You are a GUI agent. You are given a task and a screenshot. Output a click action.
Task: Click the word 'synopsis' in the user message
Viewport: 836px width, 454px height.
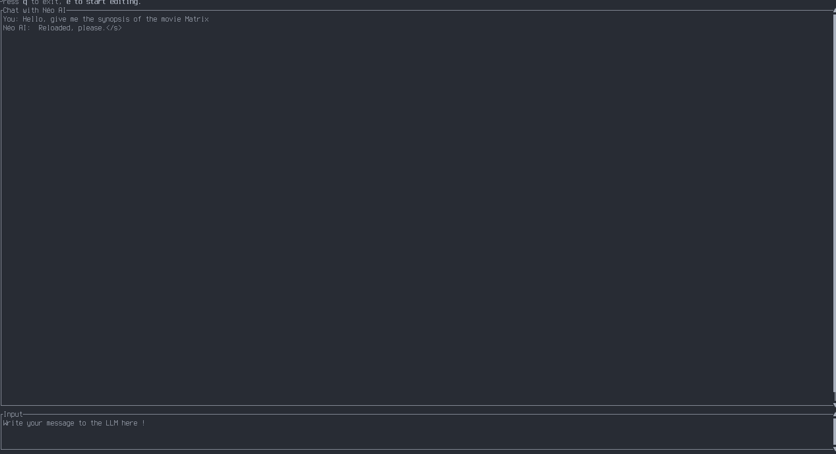pyautogui.click(x=114, y=19)
